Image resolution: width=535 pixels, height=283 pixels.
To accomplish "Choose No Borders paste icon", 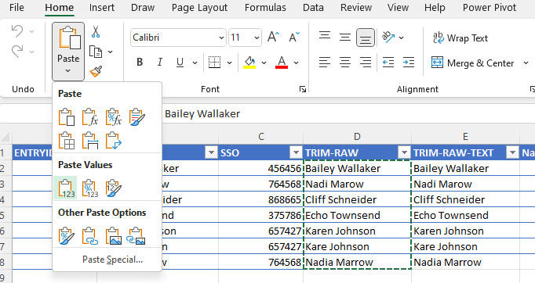I will (66, 141).
